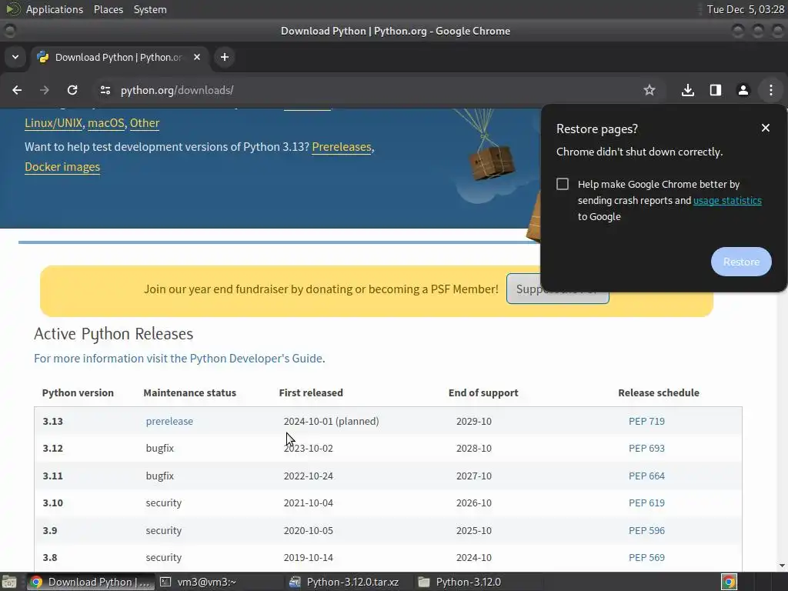Screen dimensions: 788x591
Task: Click the prerelease status link for 3.13
Action: pos(169,421)
